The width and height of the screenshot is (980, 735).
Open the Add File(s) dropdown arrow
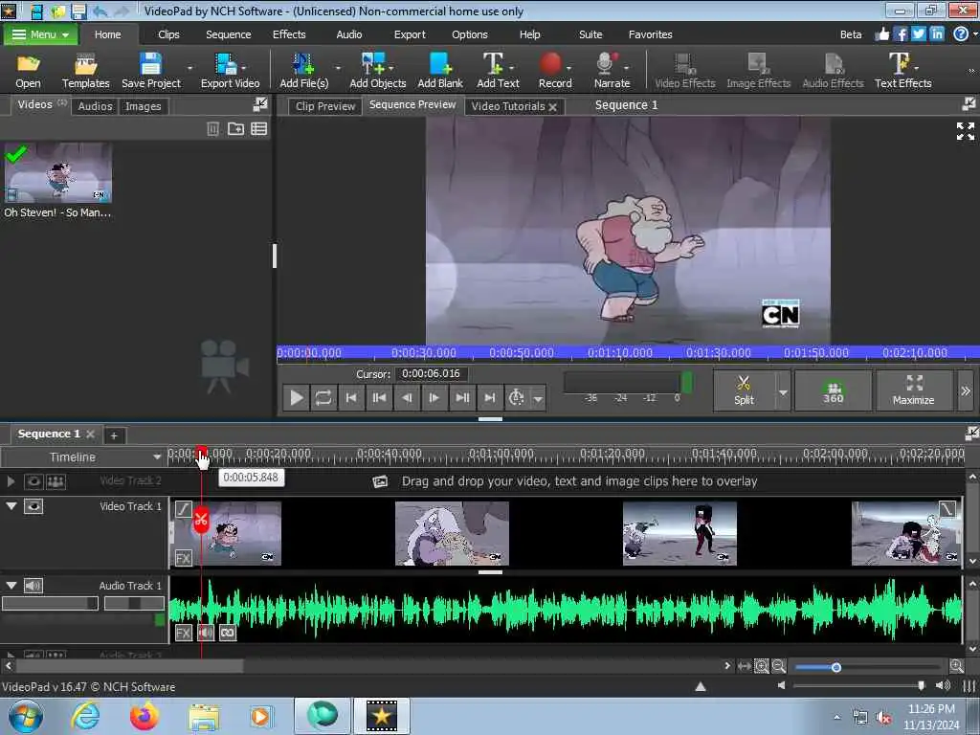(x=338, y=67)
